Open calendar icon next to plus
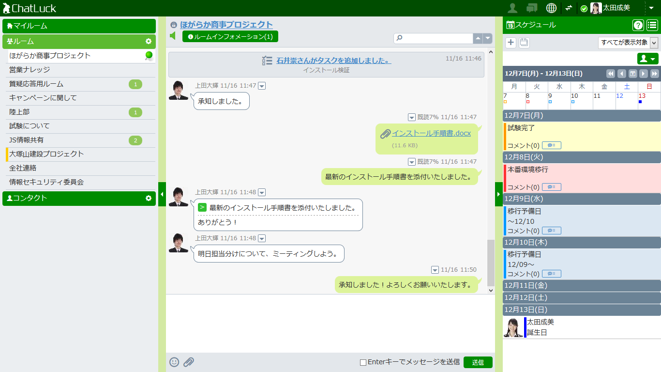Viewport: 661px width, 372px height. point(524,43)
